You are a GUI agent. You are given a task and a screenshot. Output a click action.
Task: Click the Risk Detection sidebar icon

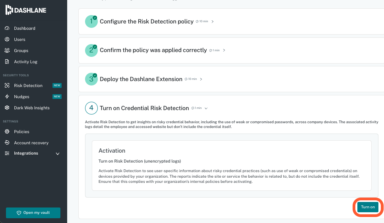[7, 85]
